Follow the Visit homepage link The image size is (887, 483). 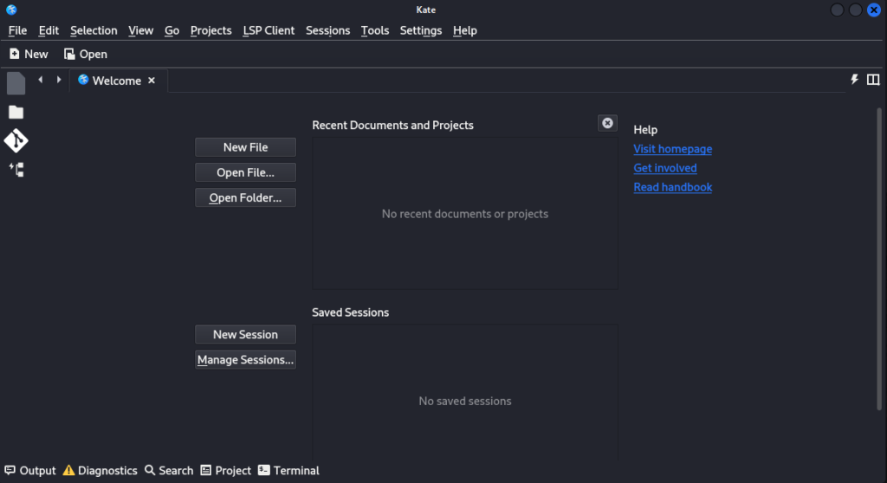672,149
